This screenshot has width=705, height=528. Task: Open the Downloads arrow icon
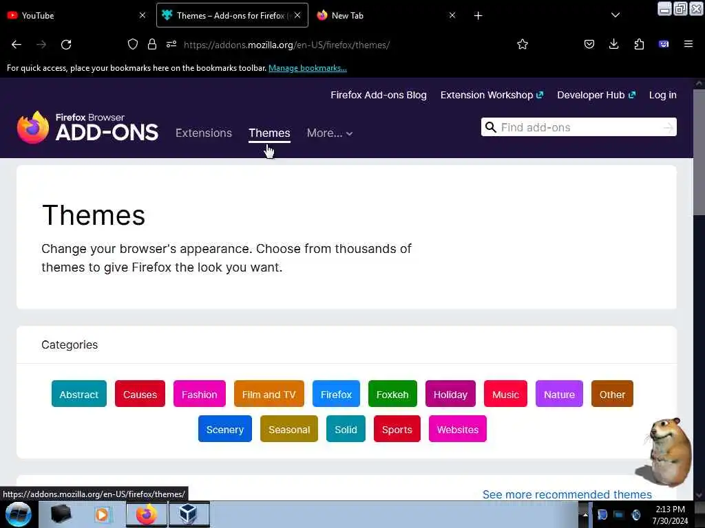613,44
